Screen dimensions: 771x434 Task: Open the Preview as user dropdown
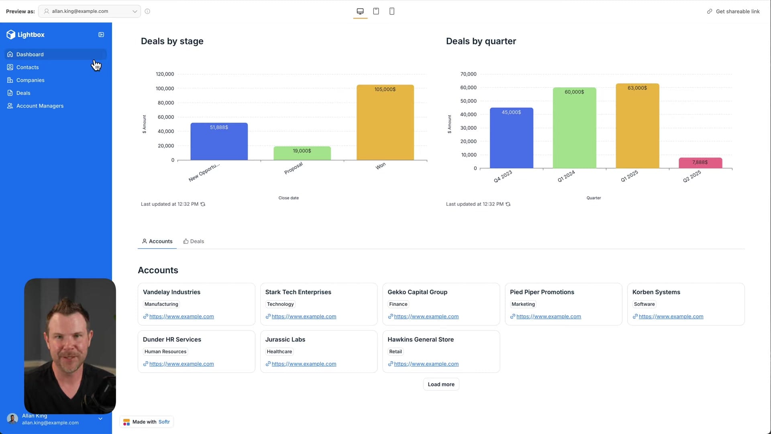(x=90, y=11)
